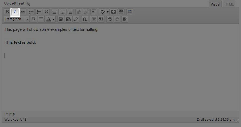Image resolution: width=241 pixels, height=127 pixels.
Task: Insert a special character with Omega icon
Action: click(85, 19)
